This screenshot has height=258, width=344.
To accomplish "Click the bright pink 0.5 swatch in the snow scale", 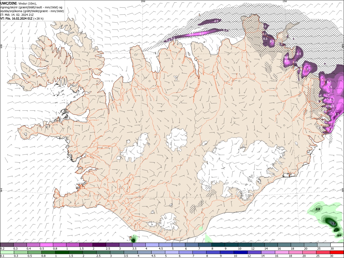I will [46, 245].
